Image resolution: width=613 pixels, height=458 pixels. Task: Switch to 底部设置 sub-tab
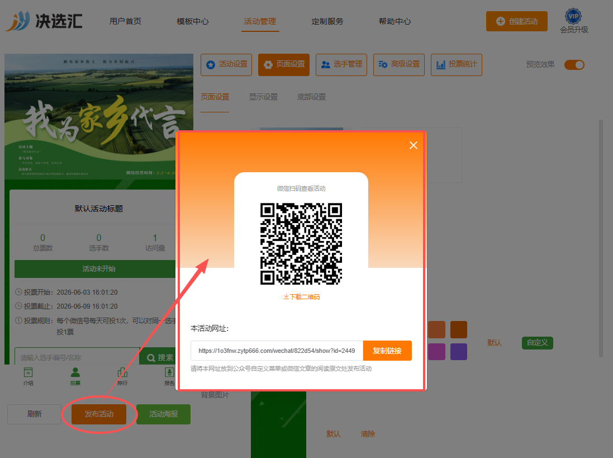(312, 97)
